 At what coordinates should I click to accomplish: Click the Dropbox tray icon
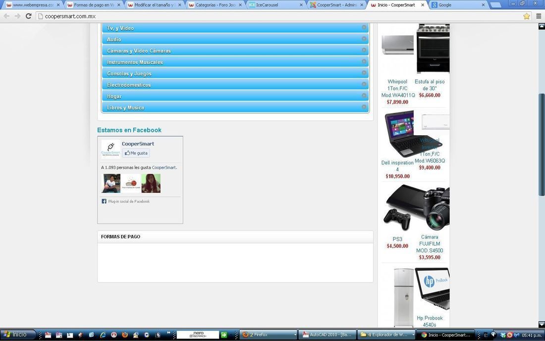click(502, 335)
